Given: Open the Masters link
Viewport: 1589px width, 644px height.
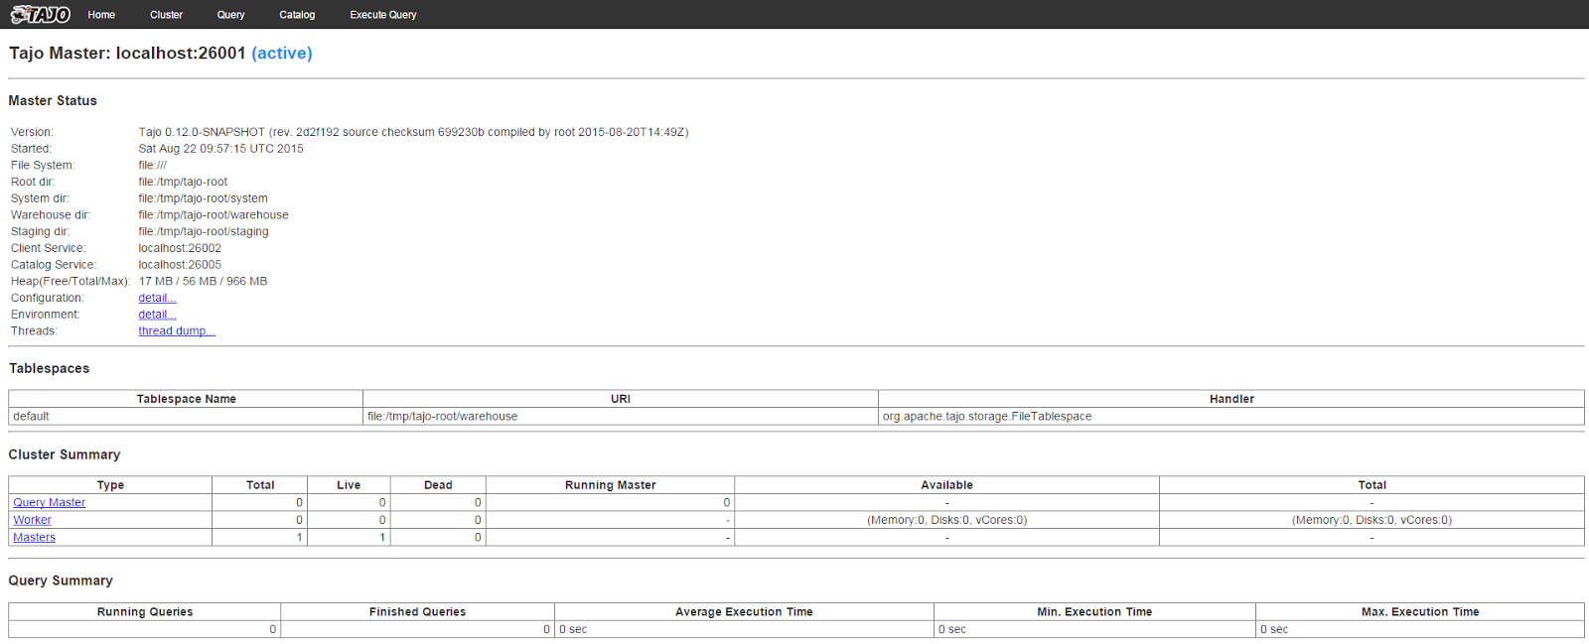Looking at the screenshot, I should [34, 538].
